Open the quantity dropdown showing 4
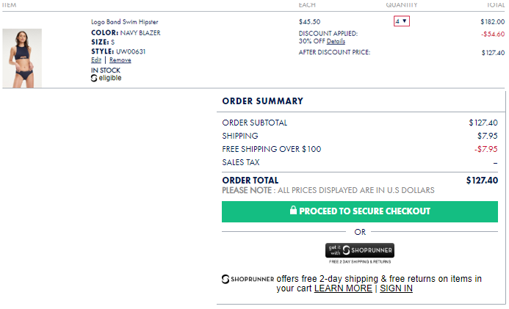This screenshot has height=309, width=509. [x=402, y=21]
